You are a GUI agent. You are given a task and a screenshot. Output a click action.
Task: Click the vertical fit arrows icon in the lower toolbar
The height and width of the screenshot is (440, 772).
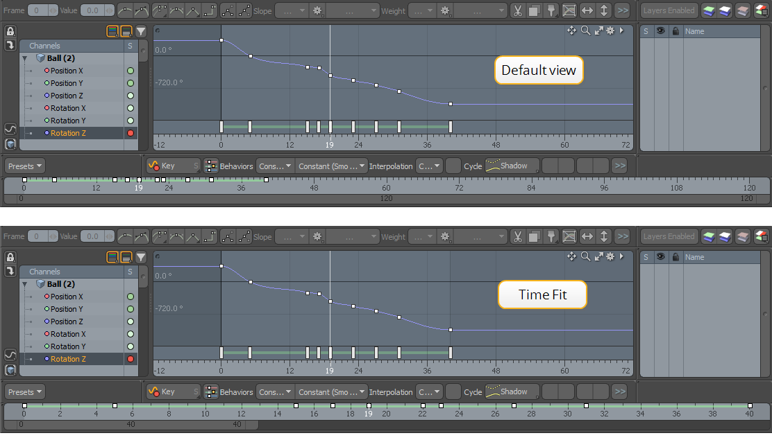pyautogui.click(x=604, y=236)
